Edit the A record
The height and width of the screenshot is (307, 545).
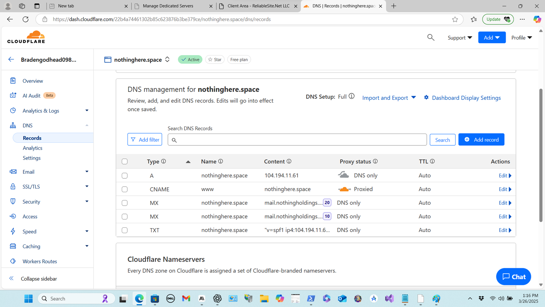coord(505,176)
